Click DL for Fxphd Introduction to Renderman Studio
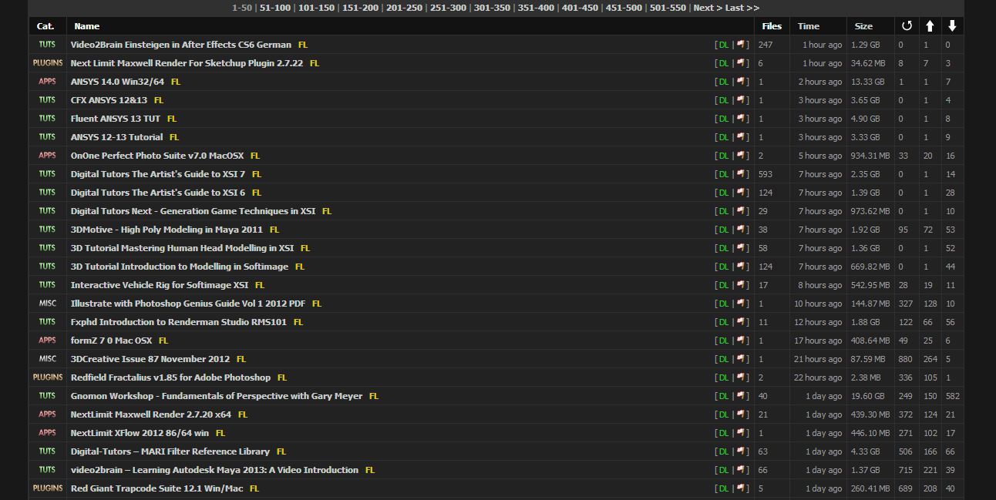 coord(723,322)
